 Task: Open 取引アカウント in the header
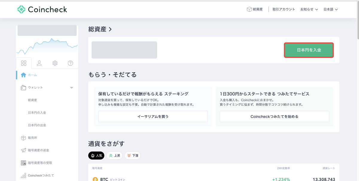tap(284, 9)
